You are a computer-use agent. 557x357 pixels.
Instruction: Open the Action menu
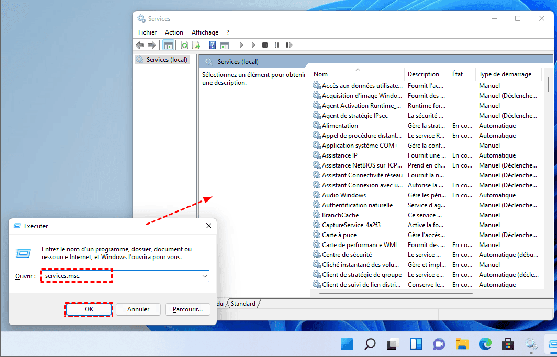tap(174, 32)
